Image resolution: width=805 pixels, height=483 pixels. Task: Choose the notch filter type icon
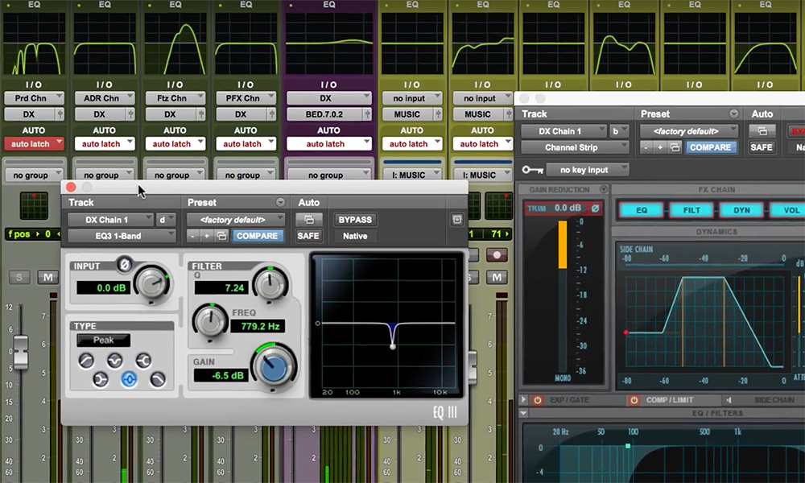(115, 360)
